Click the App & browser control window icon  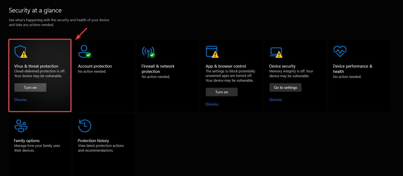[x=212, y=51]
